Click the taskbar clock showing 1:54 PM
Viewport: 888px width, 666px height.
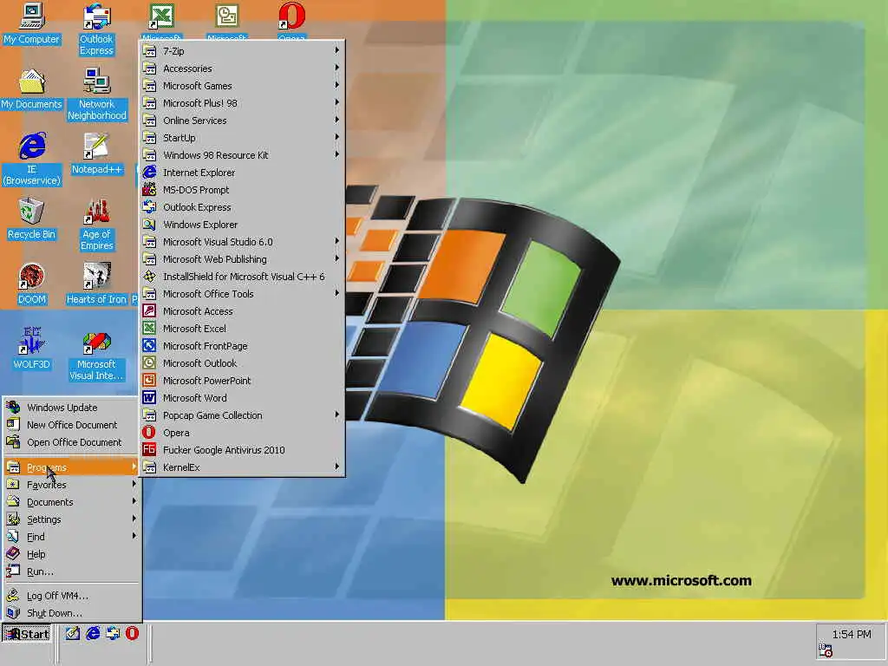pyautogui.click(x=852, y=634)
